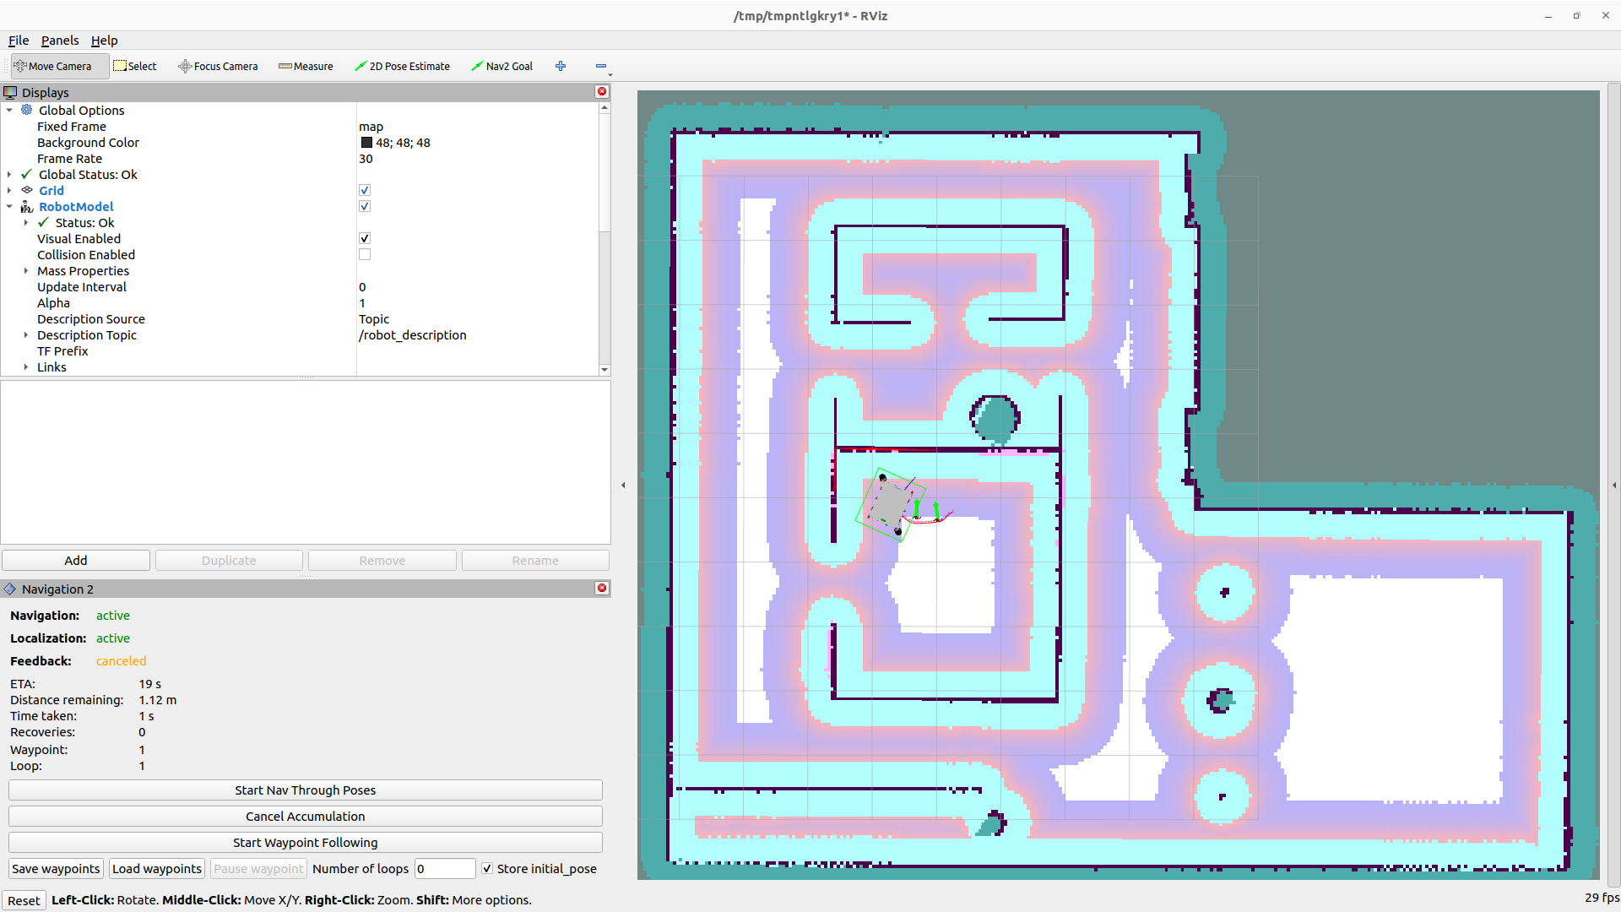The height and width of the screenshot is (912, 1621).
Task: Expand the Mass Properties entry
Action: [x=26, y=271]
